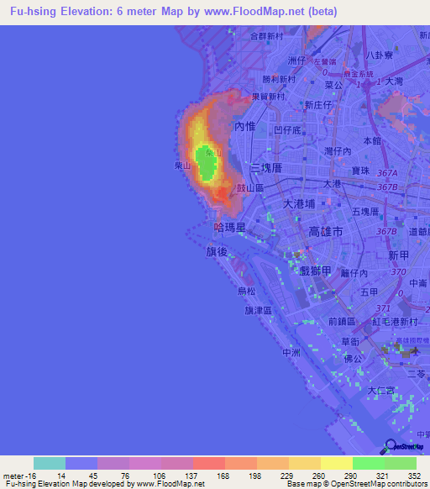
Task: Click the 佛公 map label
Action: tap(353, 360)
